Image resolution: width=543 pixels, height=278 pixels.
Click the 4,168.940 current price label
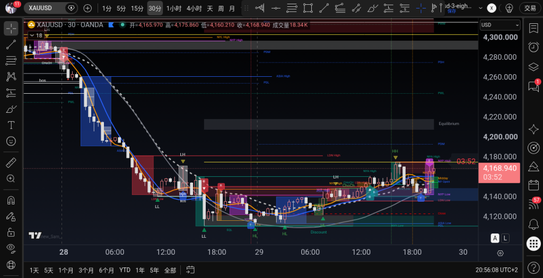(500, 173)
